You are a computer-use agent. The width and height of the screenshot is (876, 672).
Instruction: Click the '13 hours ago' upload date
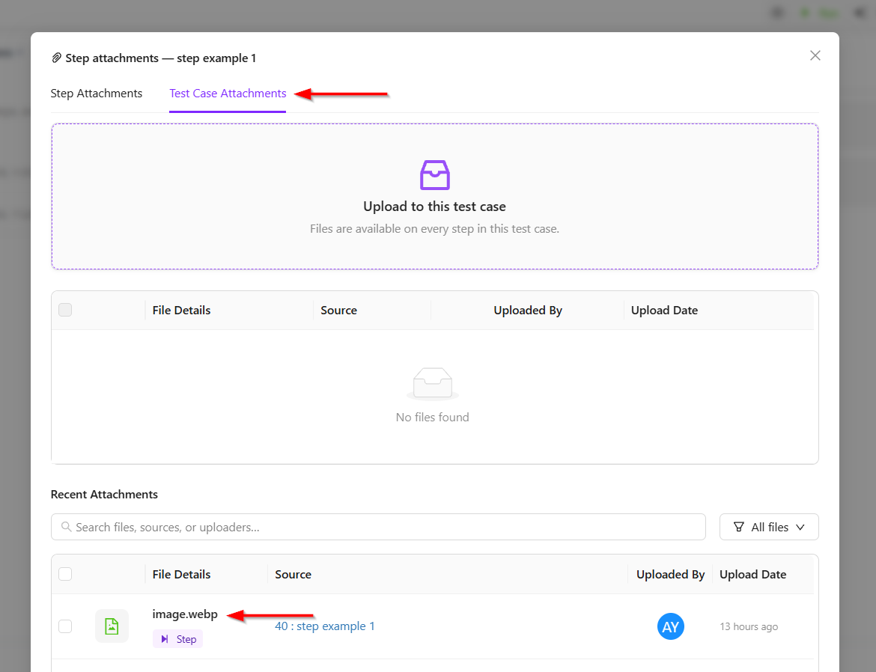749,627
